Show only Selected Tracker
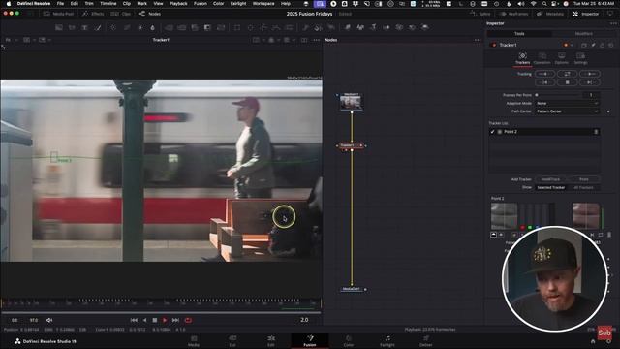This screenshot has height=349, width=620. (551, 187)
